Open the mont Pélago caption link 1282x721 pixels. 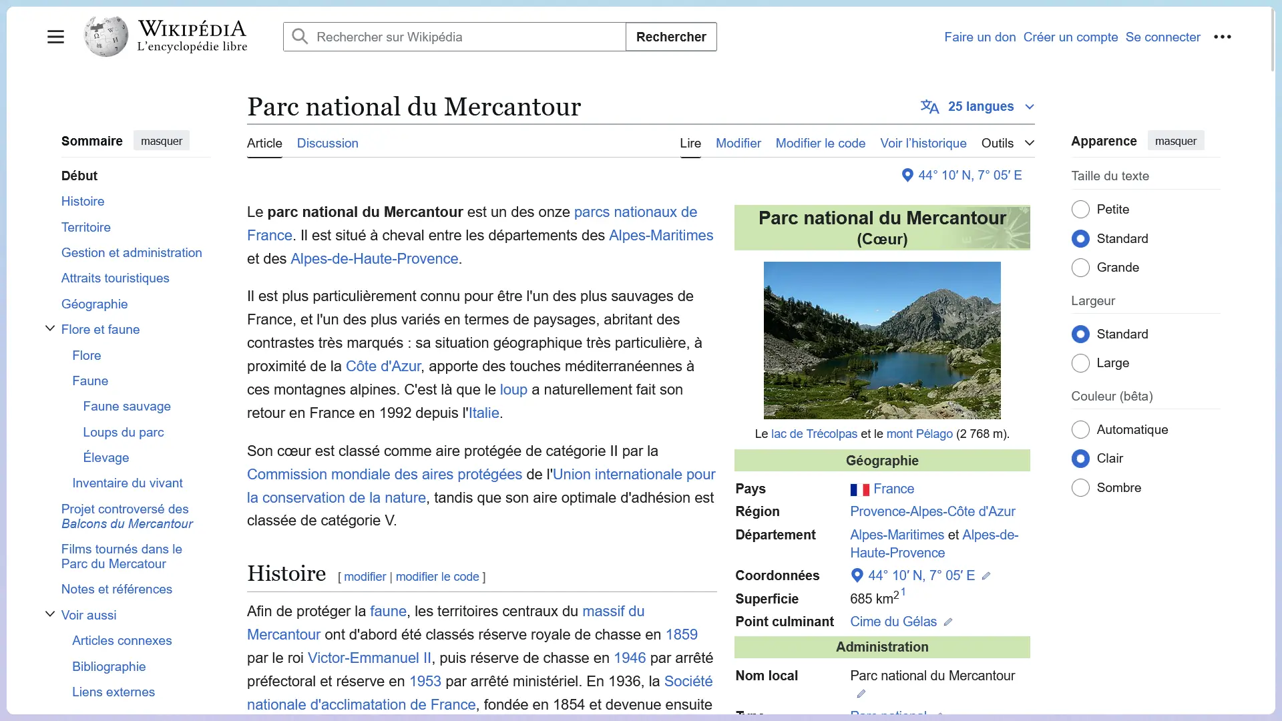pyautogui.click(x=919, y=434)
